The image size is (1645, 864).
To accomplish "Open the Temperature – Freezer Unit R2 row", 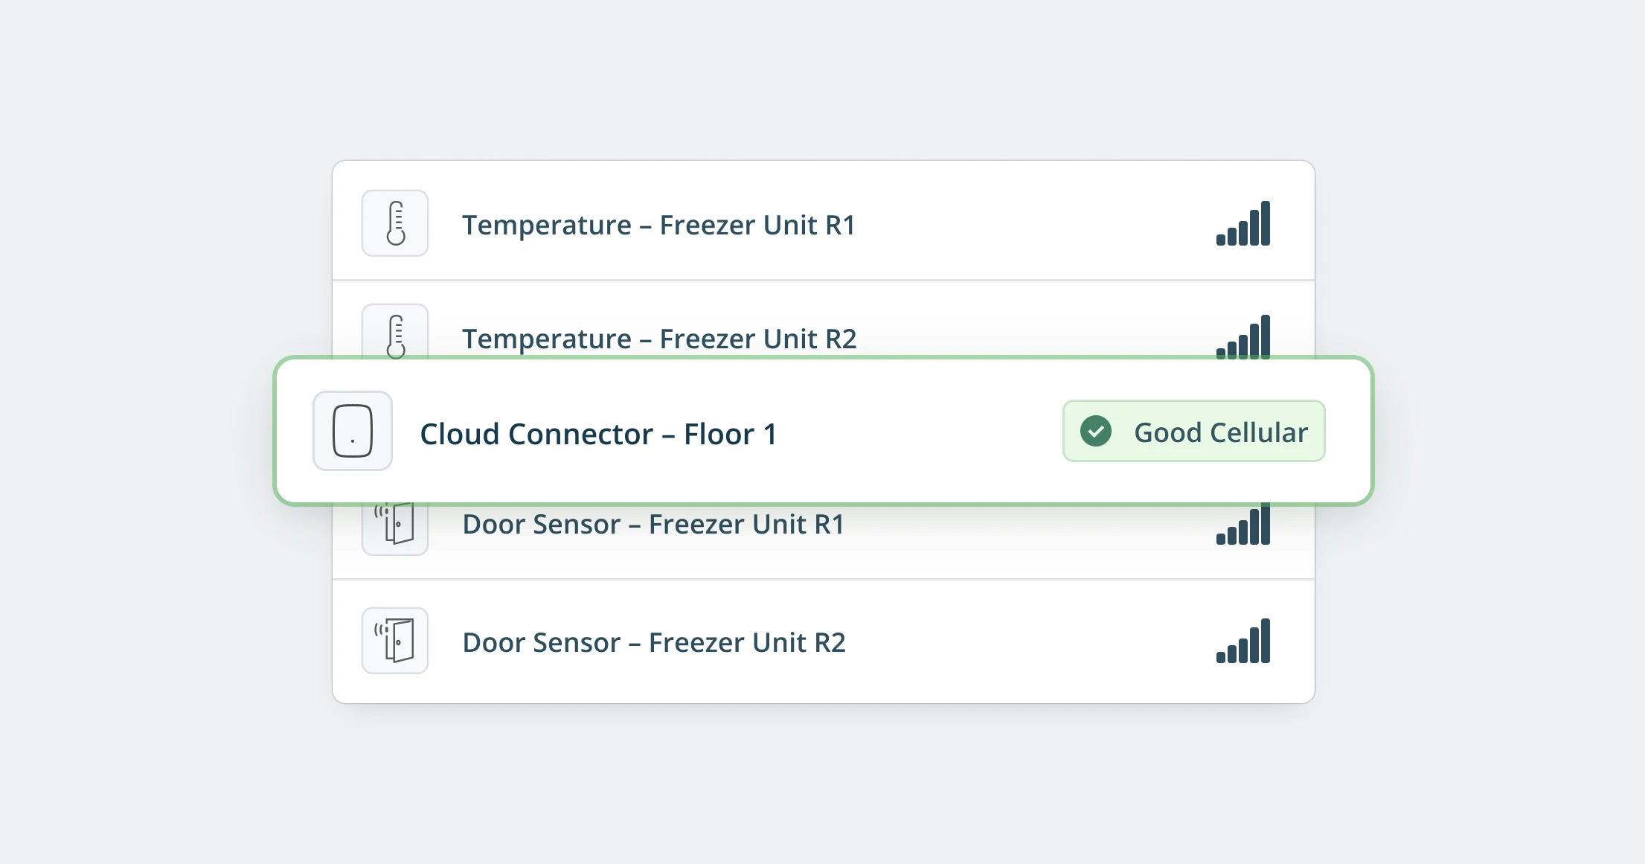I will pos(818,320).
